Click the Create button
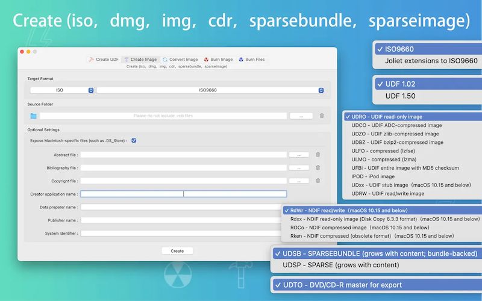This screenshot has height=301, width=482. click(x=177, y=251)
